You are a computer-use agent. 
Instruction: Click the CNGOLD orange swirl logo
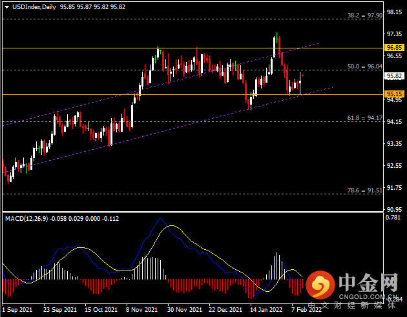[x=320, y=285]
